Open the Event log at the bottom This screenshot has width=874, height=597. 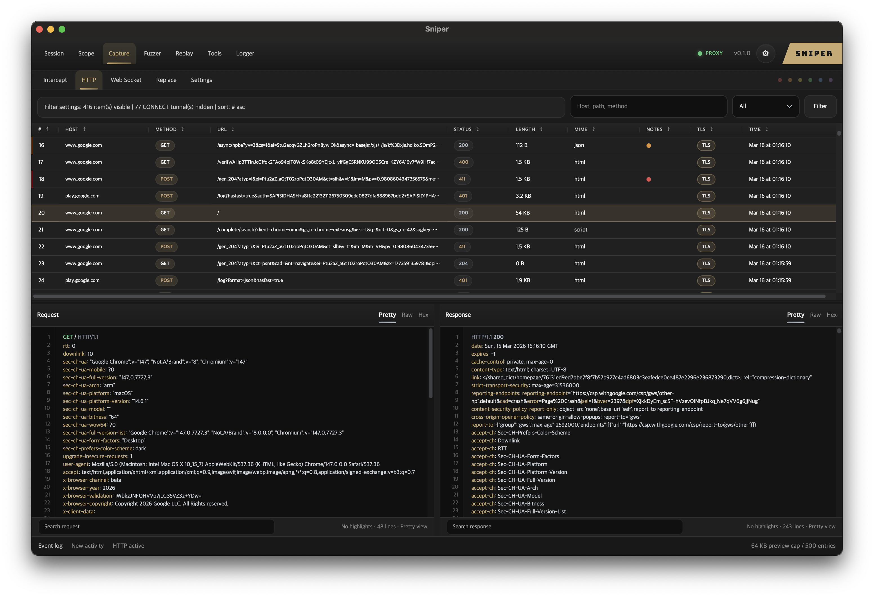50,545
